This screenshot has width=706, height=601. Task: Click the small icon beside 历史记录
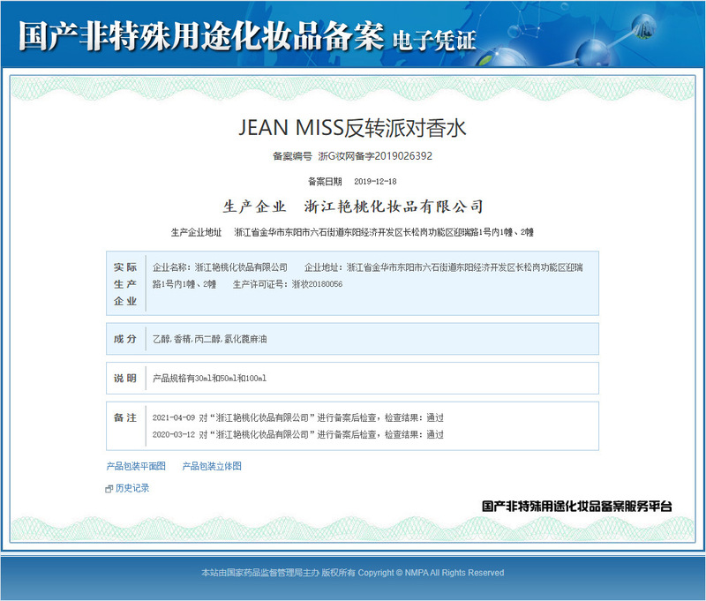pos(109,489)
